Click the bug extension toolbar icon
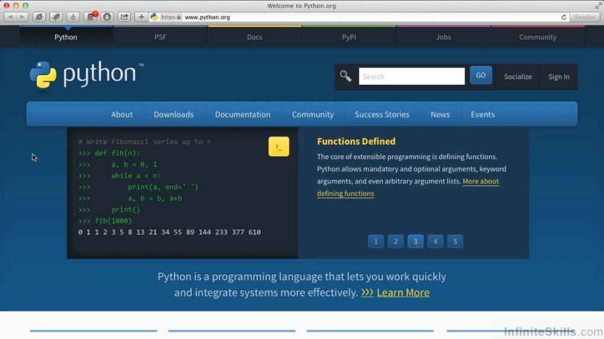This screenshot has width=604, height=339. (56, 17)
